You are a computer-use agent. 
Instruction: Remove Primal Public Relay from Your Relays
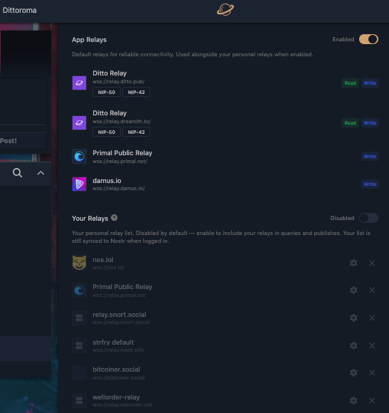click(x=372, y=291)
